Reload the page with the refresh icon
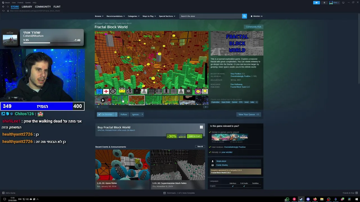The height and width of the screenshot is (202, 360). click(x=3, y=11)
